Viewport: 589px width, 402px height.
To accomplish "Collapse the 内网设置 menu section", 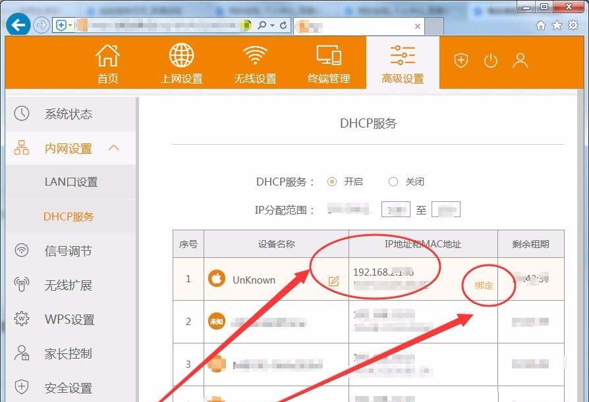I will coord(113,148).
